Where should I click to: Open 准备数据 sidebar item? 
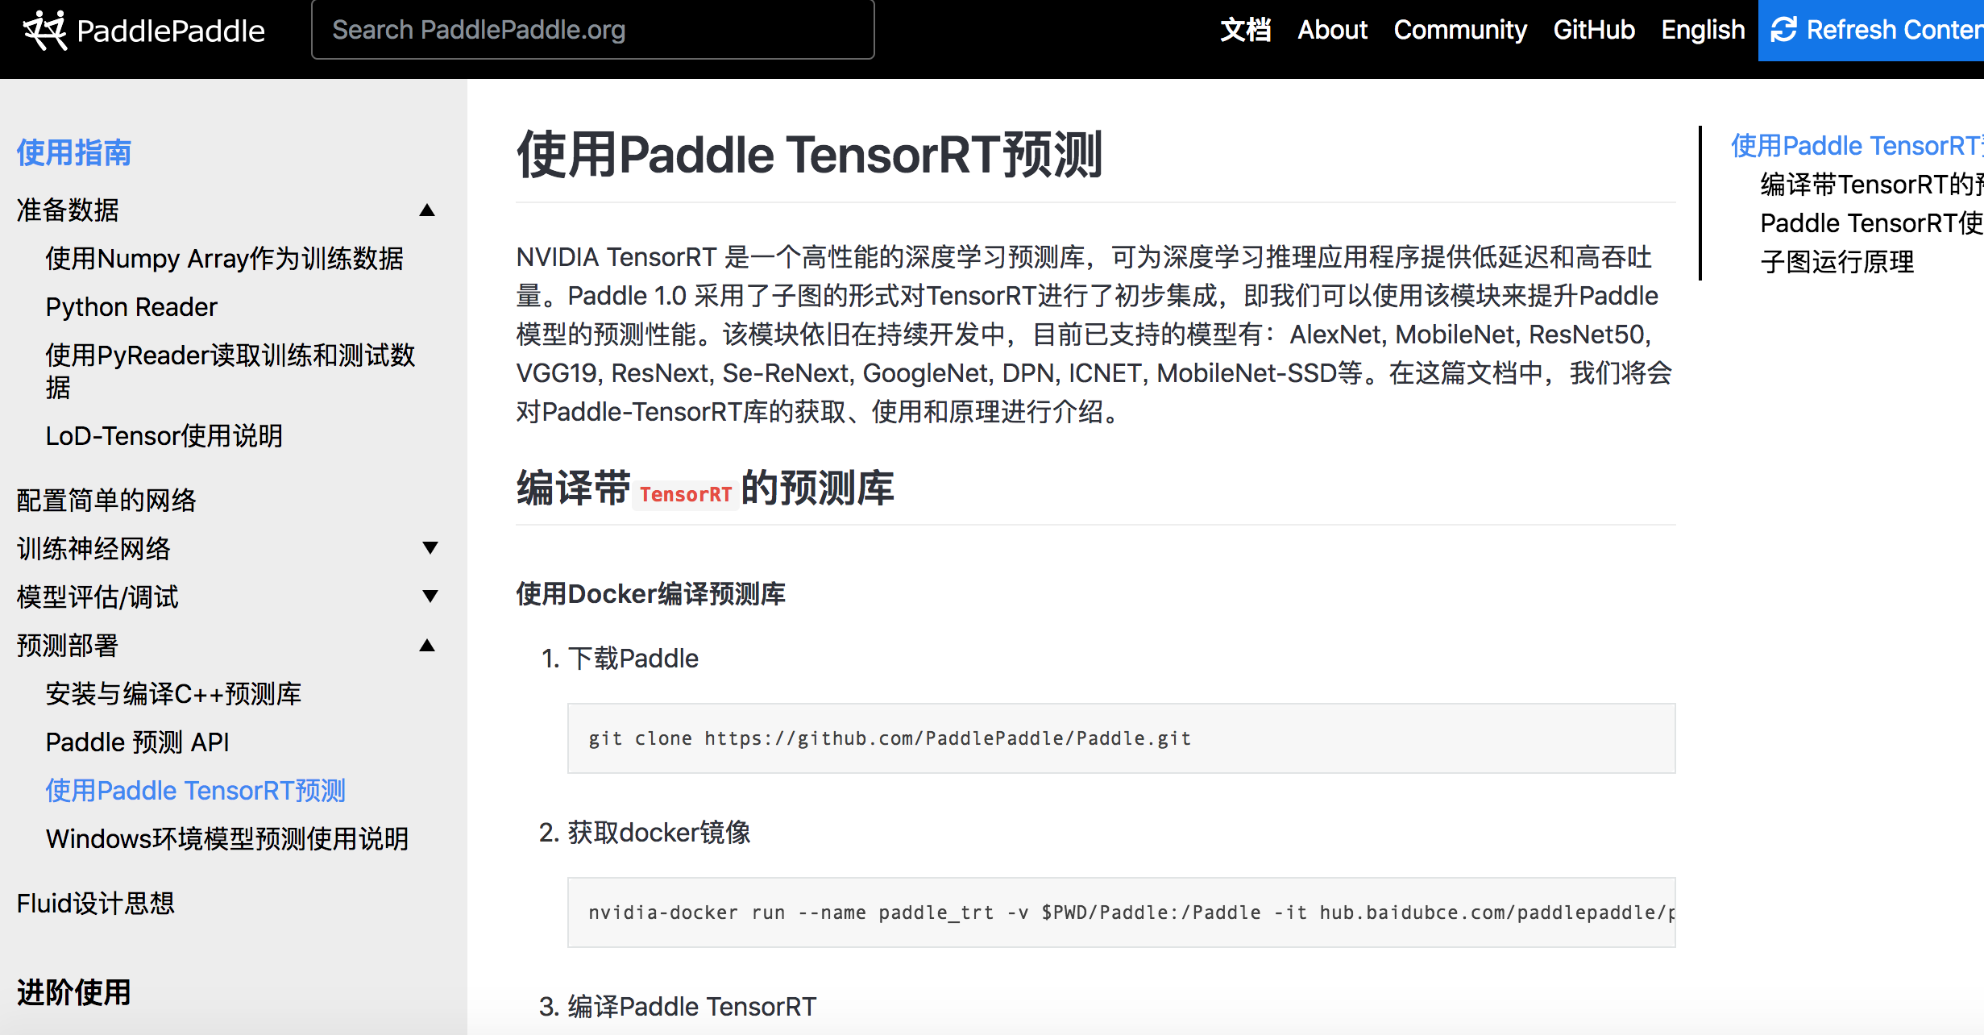[68, 210]
